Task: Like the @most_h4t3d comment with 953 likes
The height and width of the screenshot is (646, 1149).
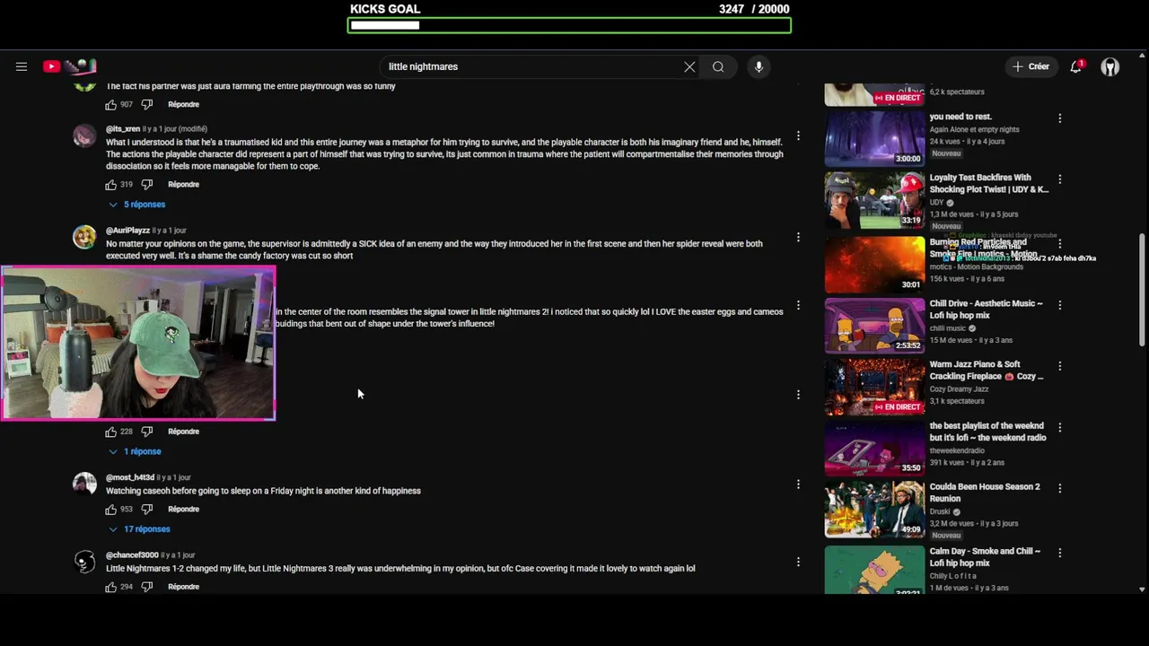Action: [x=111, y=509]
